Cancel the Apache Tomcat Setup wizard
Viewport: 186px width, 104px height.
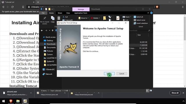coord(122,74)
